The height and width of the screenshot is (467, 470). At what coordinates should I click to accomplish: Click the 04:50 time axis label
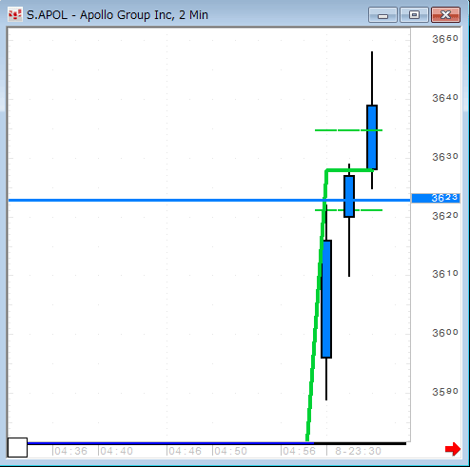pos(230,451)
